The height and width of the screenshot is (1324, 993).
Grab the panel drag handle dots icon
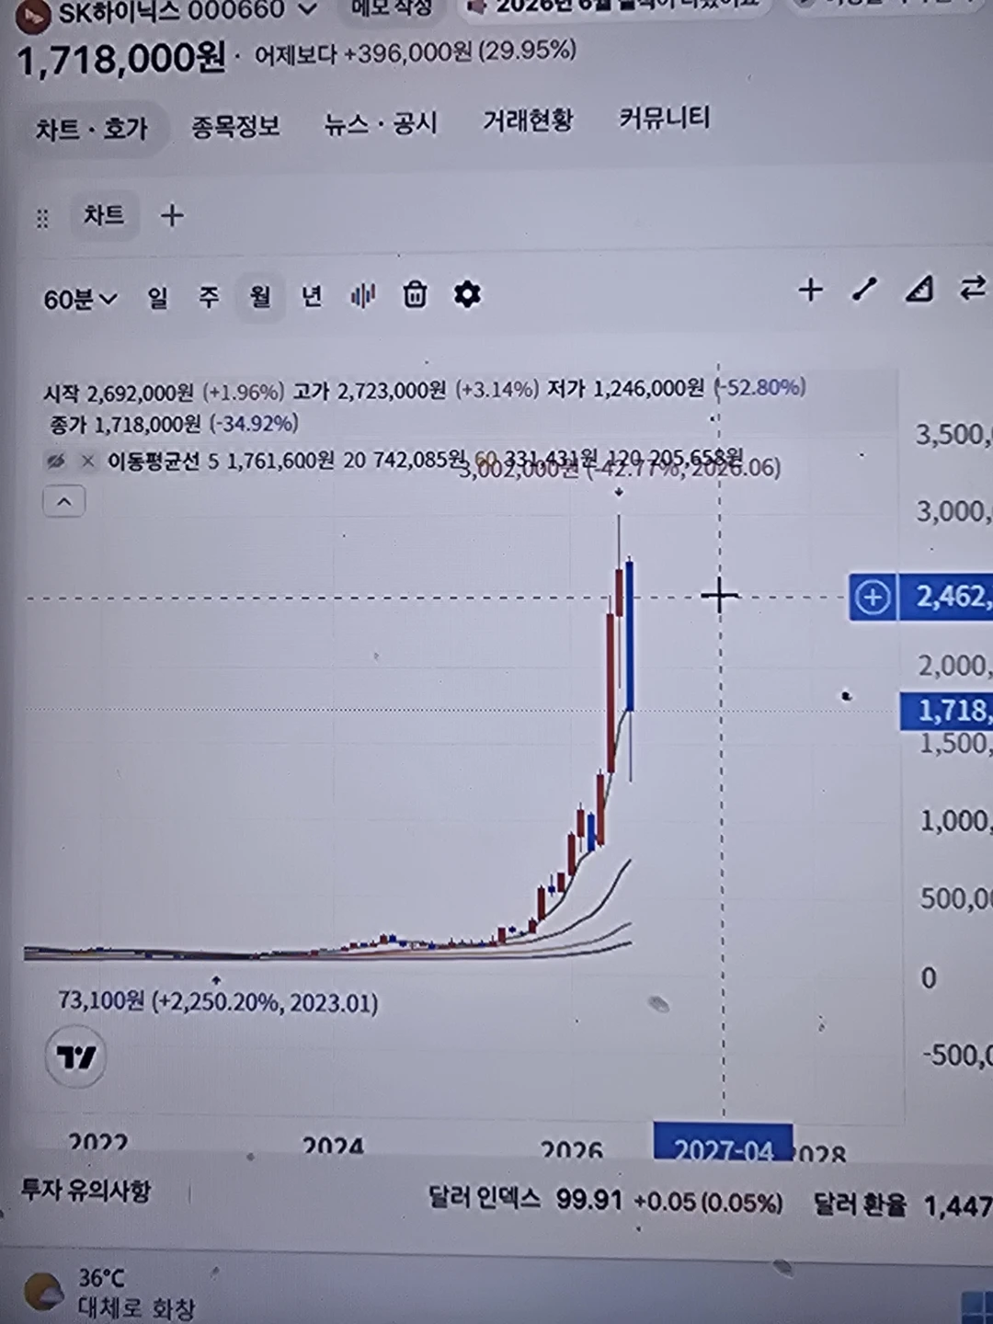pyautogui.click(x=42, y=219)
